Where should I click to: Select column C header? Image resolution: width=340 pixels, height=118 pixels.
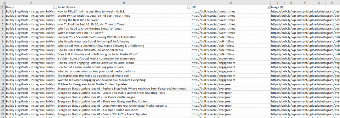coord(231,3)
